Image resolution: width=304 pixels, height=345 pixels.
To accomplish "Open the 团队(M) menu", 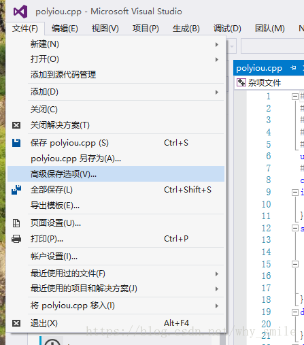I will click(269, 29).
